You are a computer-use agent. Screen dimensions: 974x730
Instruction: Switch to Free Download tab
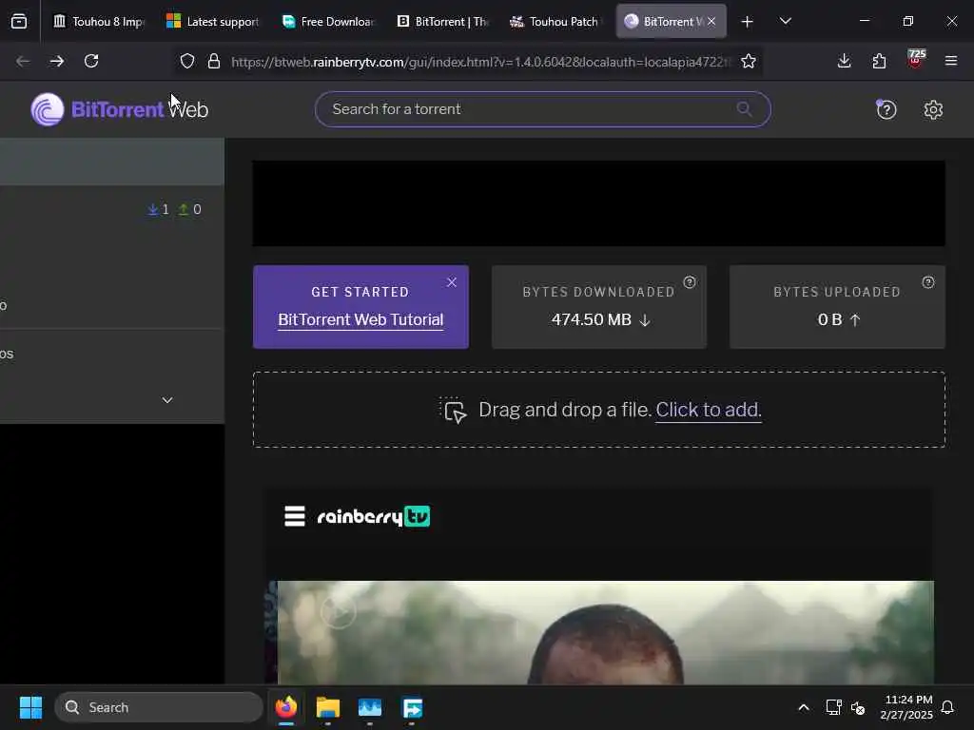(328, 22)
